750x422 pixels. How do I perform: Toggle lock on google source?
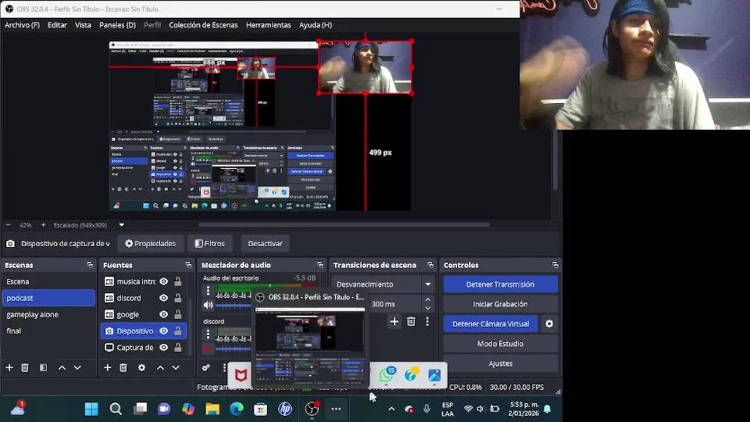(x=178, y=314)
